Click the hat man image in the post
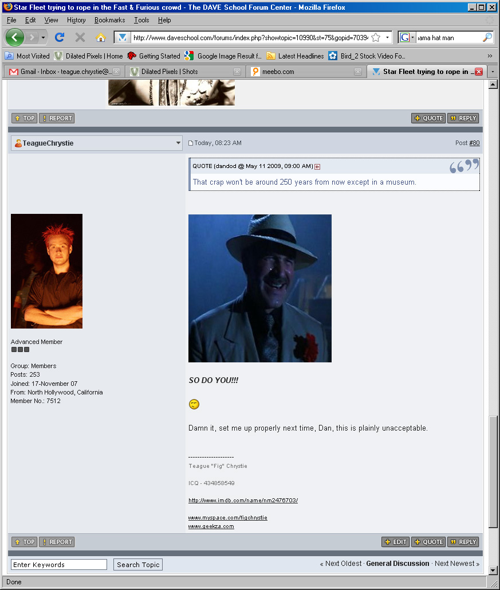Screen dimensions: 500x590 click(x=260, y=288)
